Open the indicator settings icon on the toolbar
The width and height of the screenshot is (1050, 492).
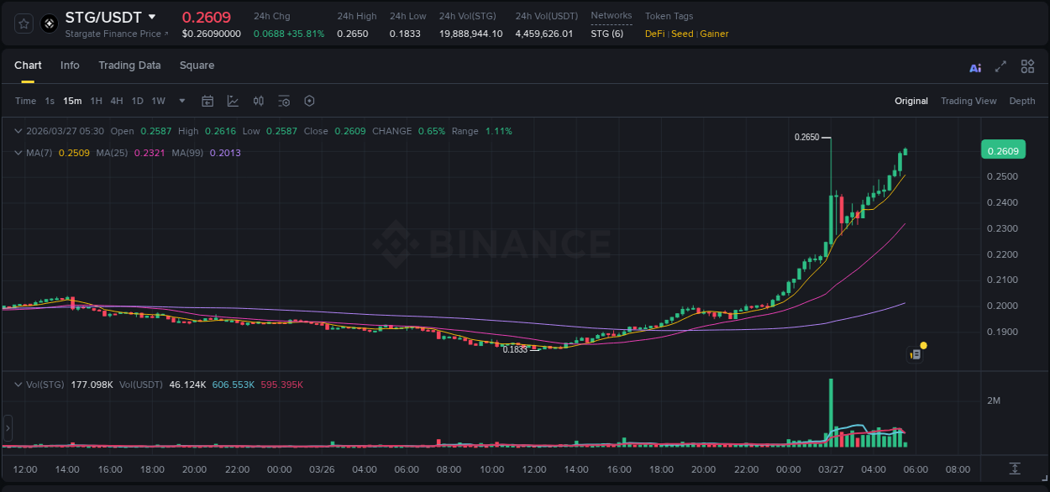coord(284,101)
